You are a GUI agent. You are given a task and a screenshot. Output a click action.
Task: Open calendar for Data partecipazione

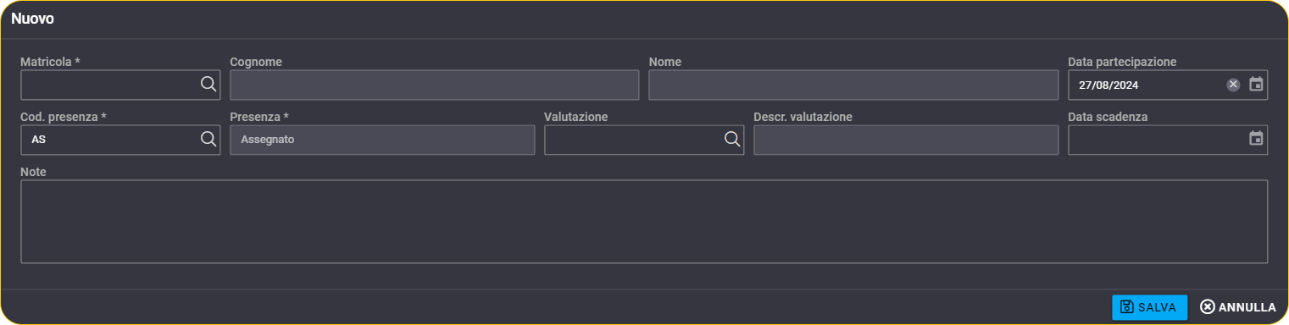[x=1256, y=85]
